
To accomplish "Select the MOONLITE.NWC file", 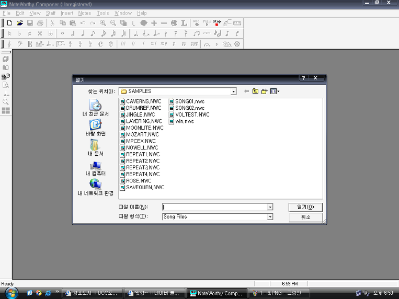I will [x=142, y=128].
